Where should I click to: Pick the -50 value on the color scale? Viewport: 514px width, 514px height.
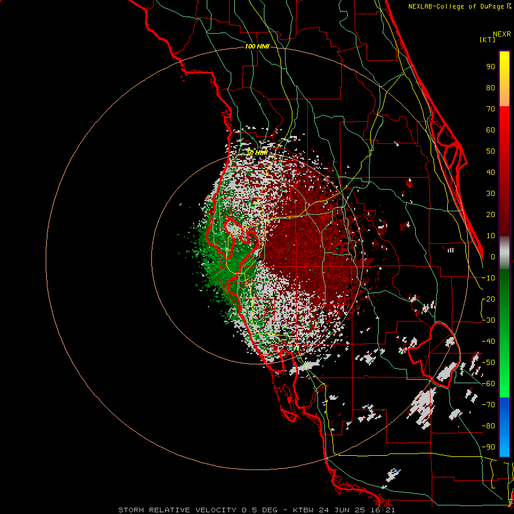(x=488, y=363)
